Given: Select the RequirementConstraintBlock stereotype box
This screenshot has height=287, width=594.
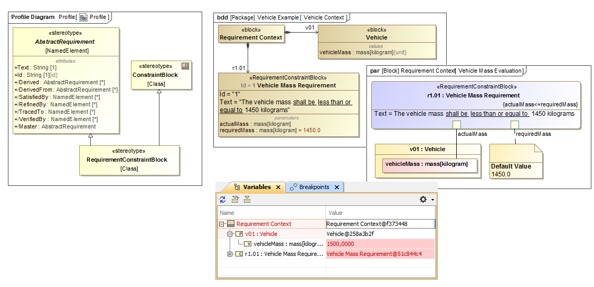Looking at the screenshot, I should click(129, 160).
